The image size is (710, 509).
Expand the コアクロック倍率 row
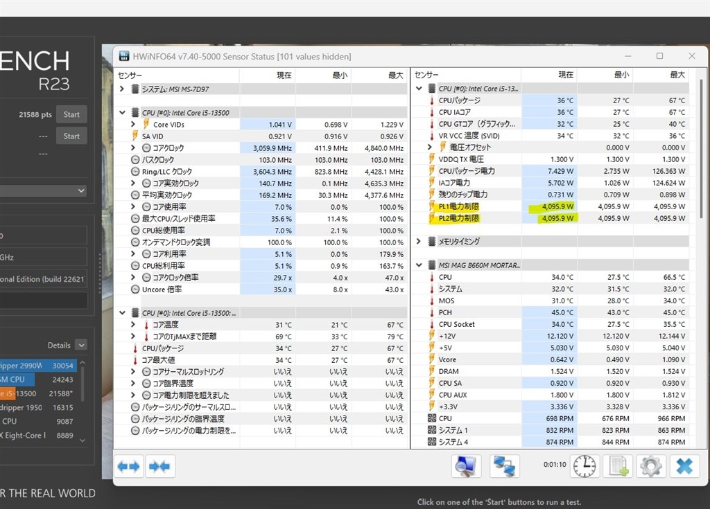pyautogui.click(x=133, y=277)
